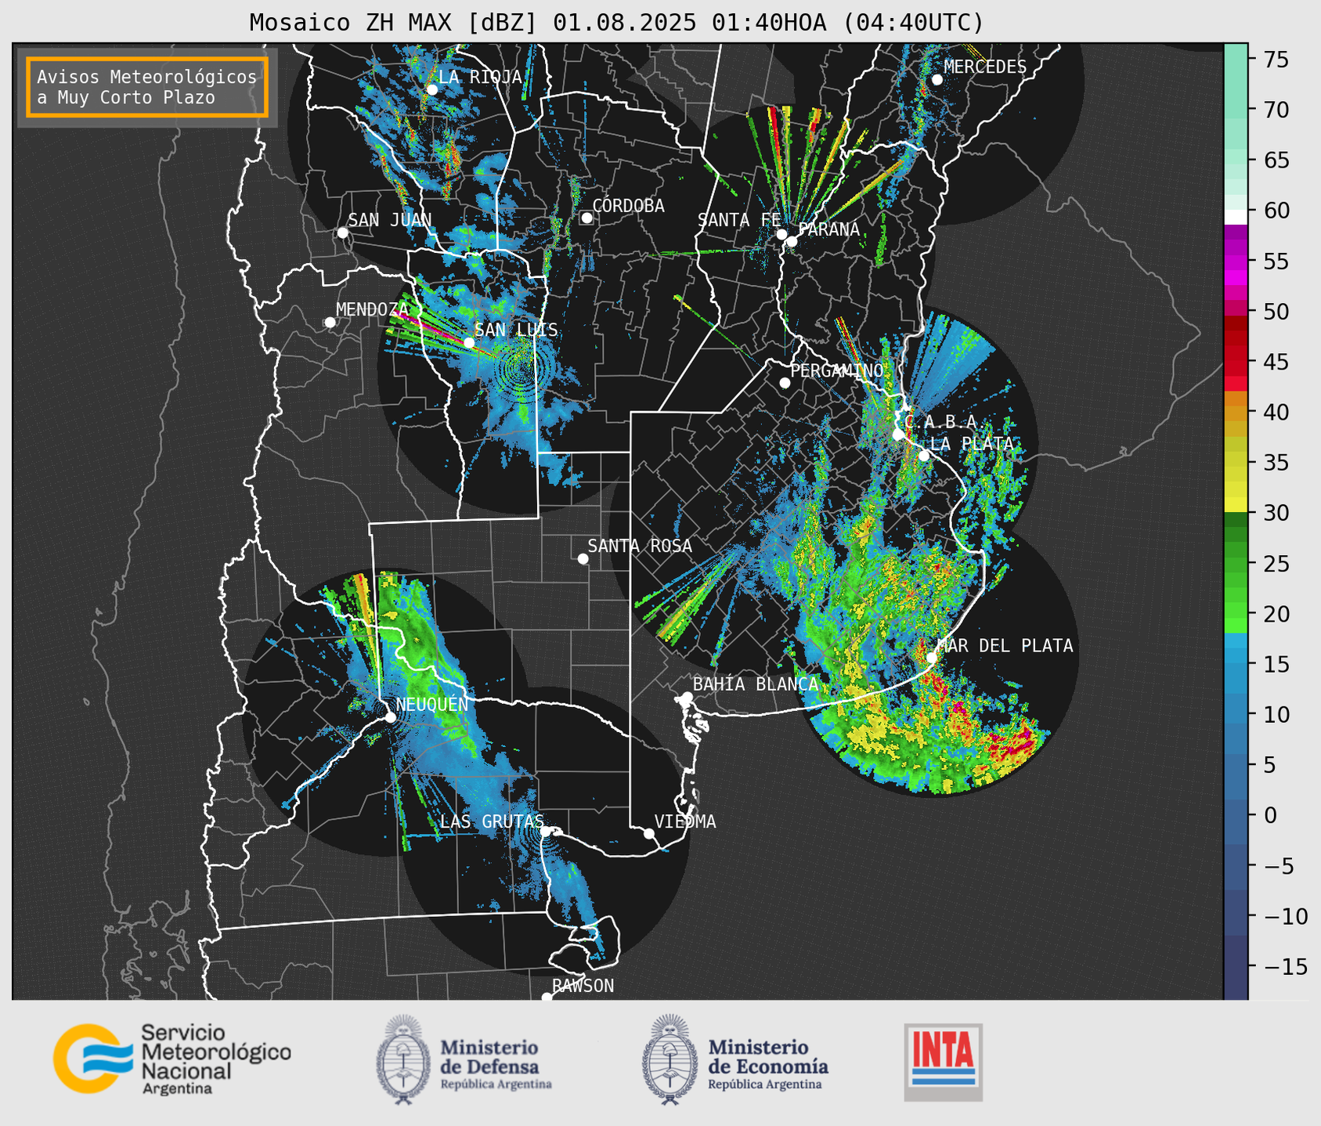Pick the yellow 30 dBZ color band
Image resolution: width=1321 pixels, height=1126 pixels.
point(1235,506)
